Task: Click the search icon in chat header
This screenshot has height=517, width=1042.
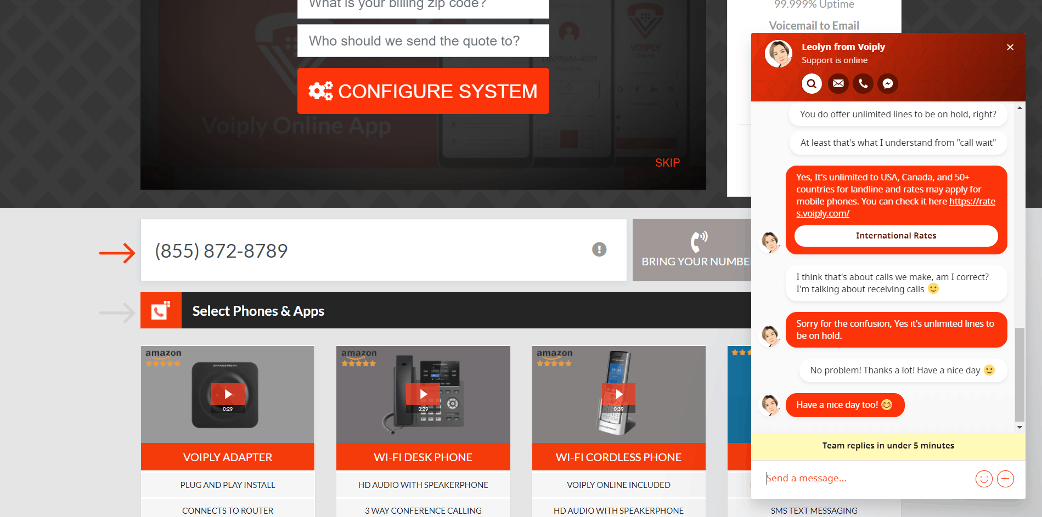Action: (812, 84)
